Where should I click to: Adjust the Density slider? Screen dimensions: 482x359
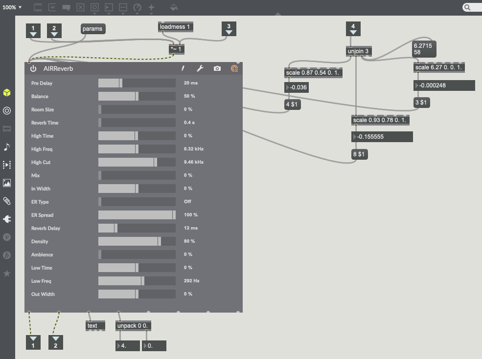coord(137,241)
